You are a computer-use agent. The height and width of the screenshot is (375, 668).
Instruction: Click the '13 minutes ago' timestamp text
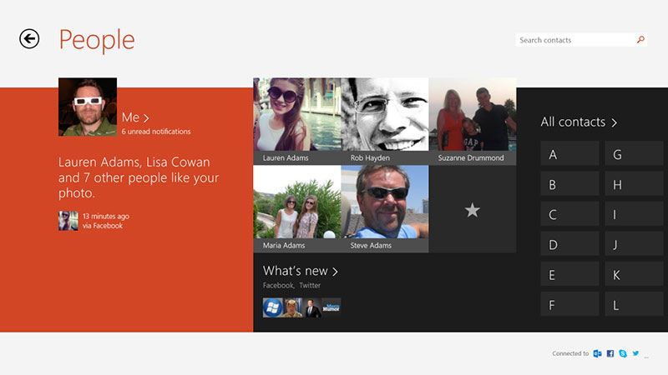coord(106,217)
